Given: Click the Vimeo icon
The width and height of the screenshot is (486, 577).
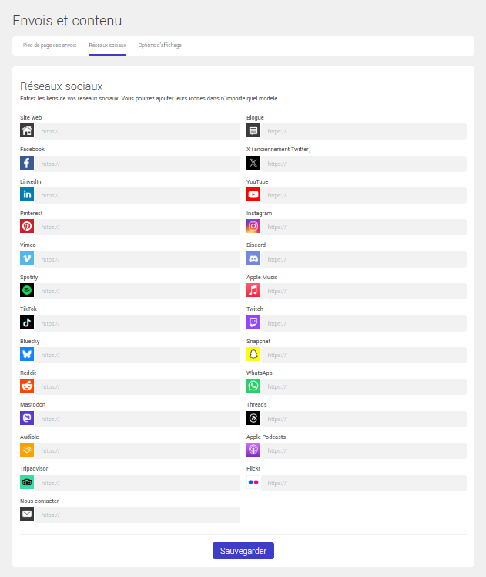Looking at the screenshot, I should (x=27, y=258).
